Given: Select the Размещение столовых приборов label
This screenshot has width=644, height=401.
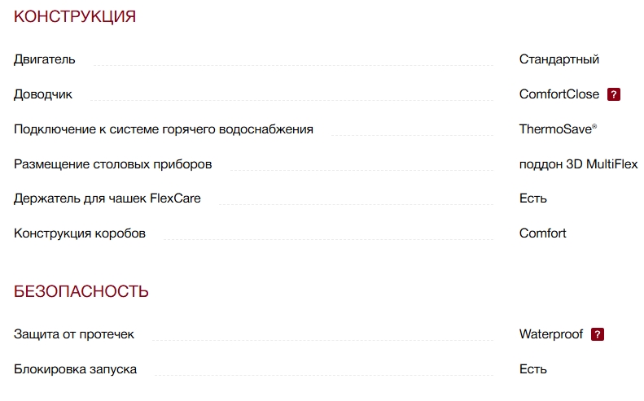Looking at the screenshot, I should pos(113,164).
